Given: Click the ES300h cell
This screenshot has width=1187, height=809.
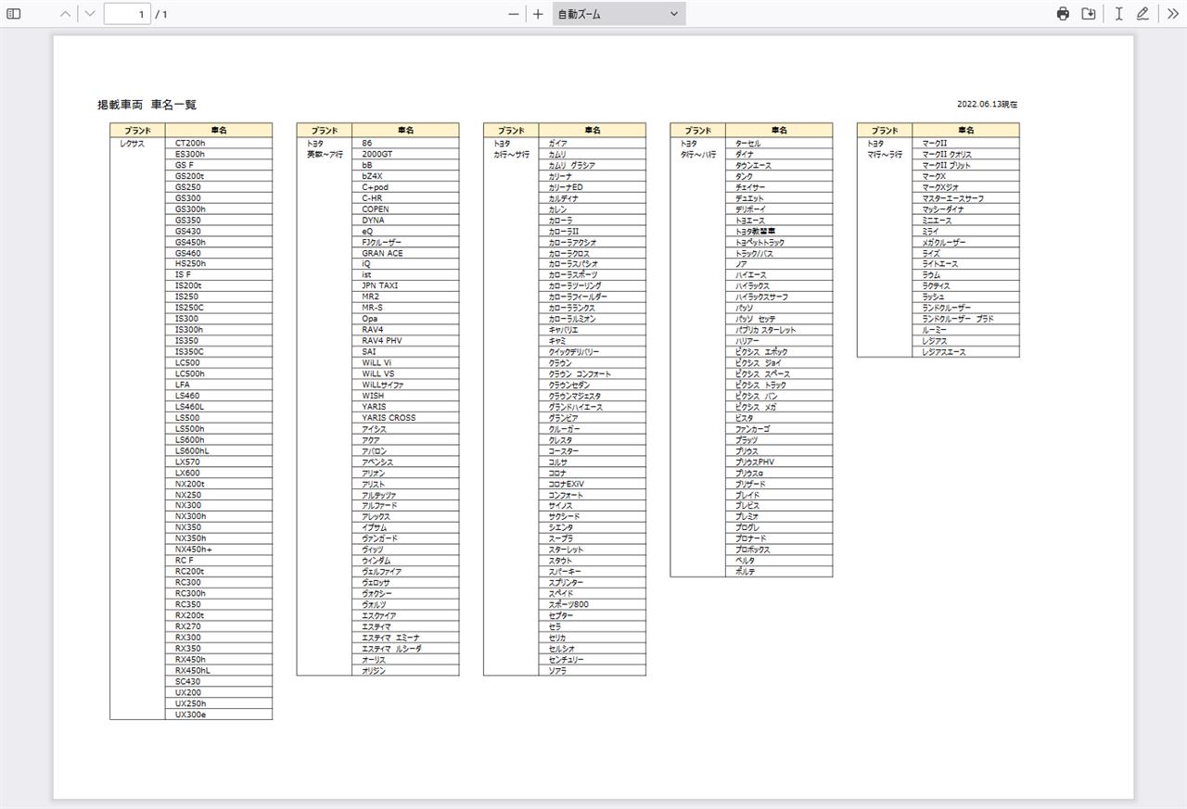Looking at the screenshot, I should pyautogui.click(x=219, y=154).
